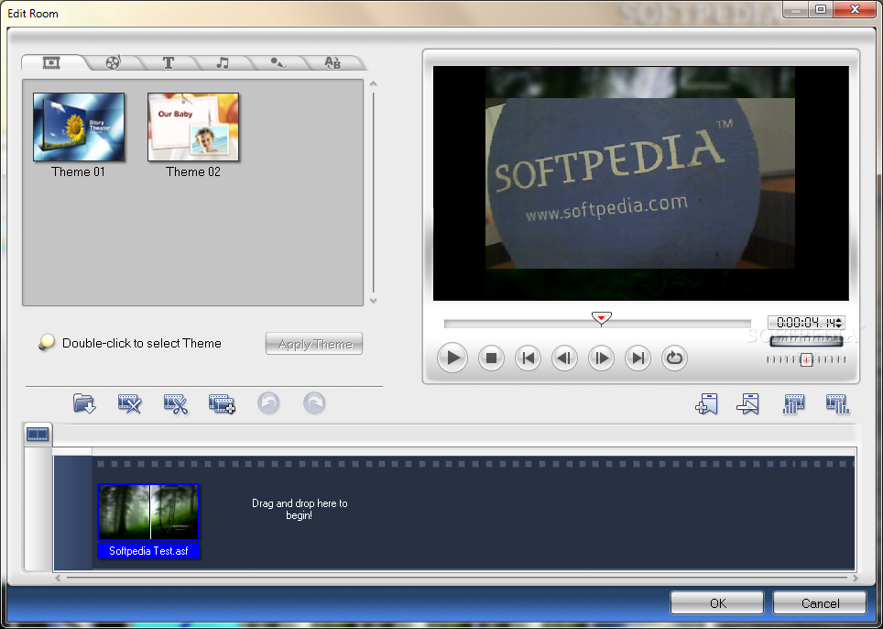Click the theme list scroll down arrow
This screenshot has height=629, width=883.
coord(373,301)
